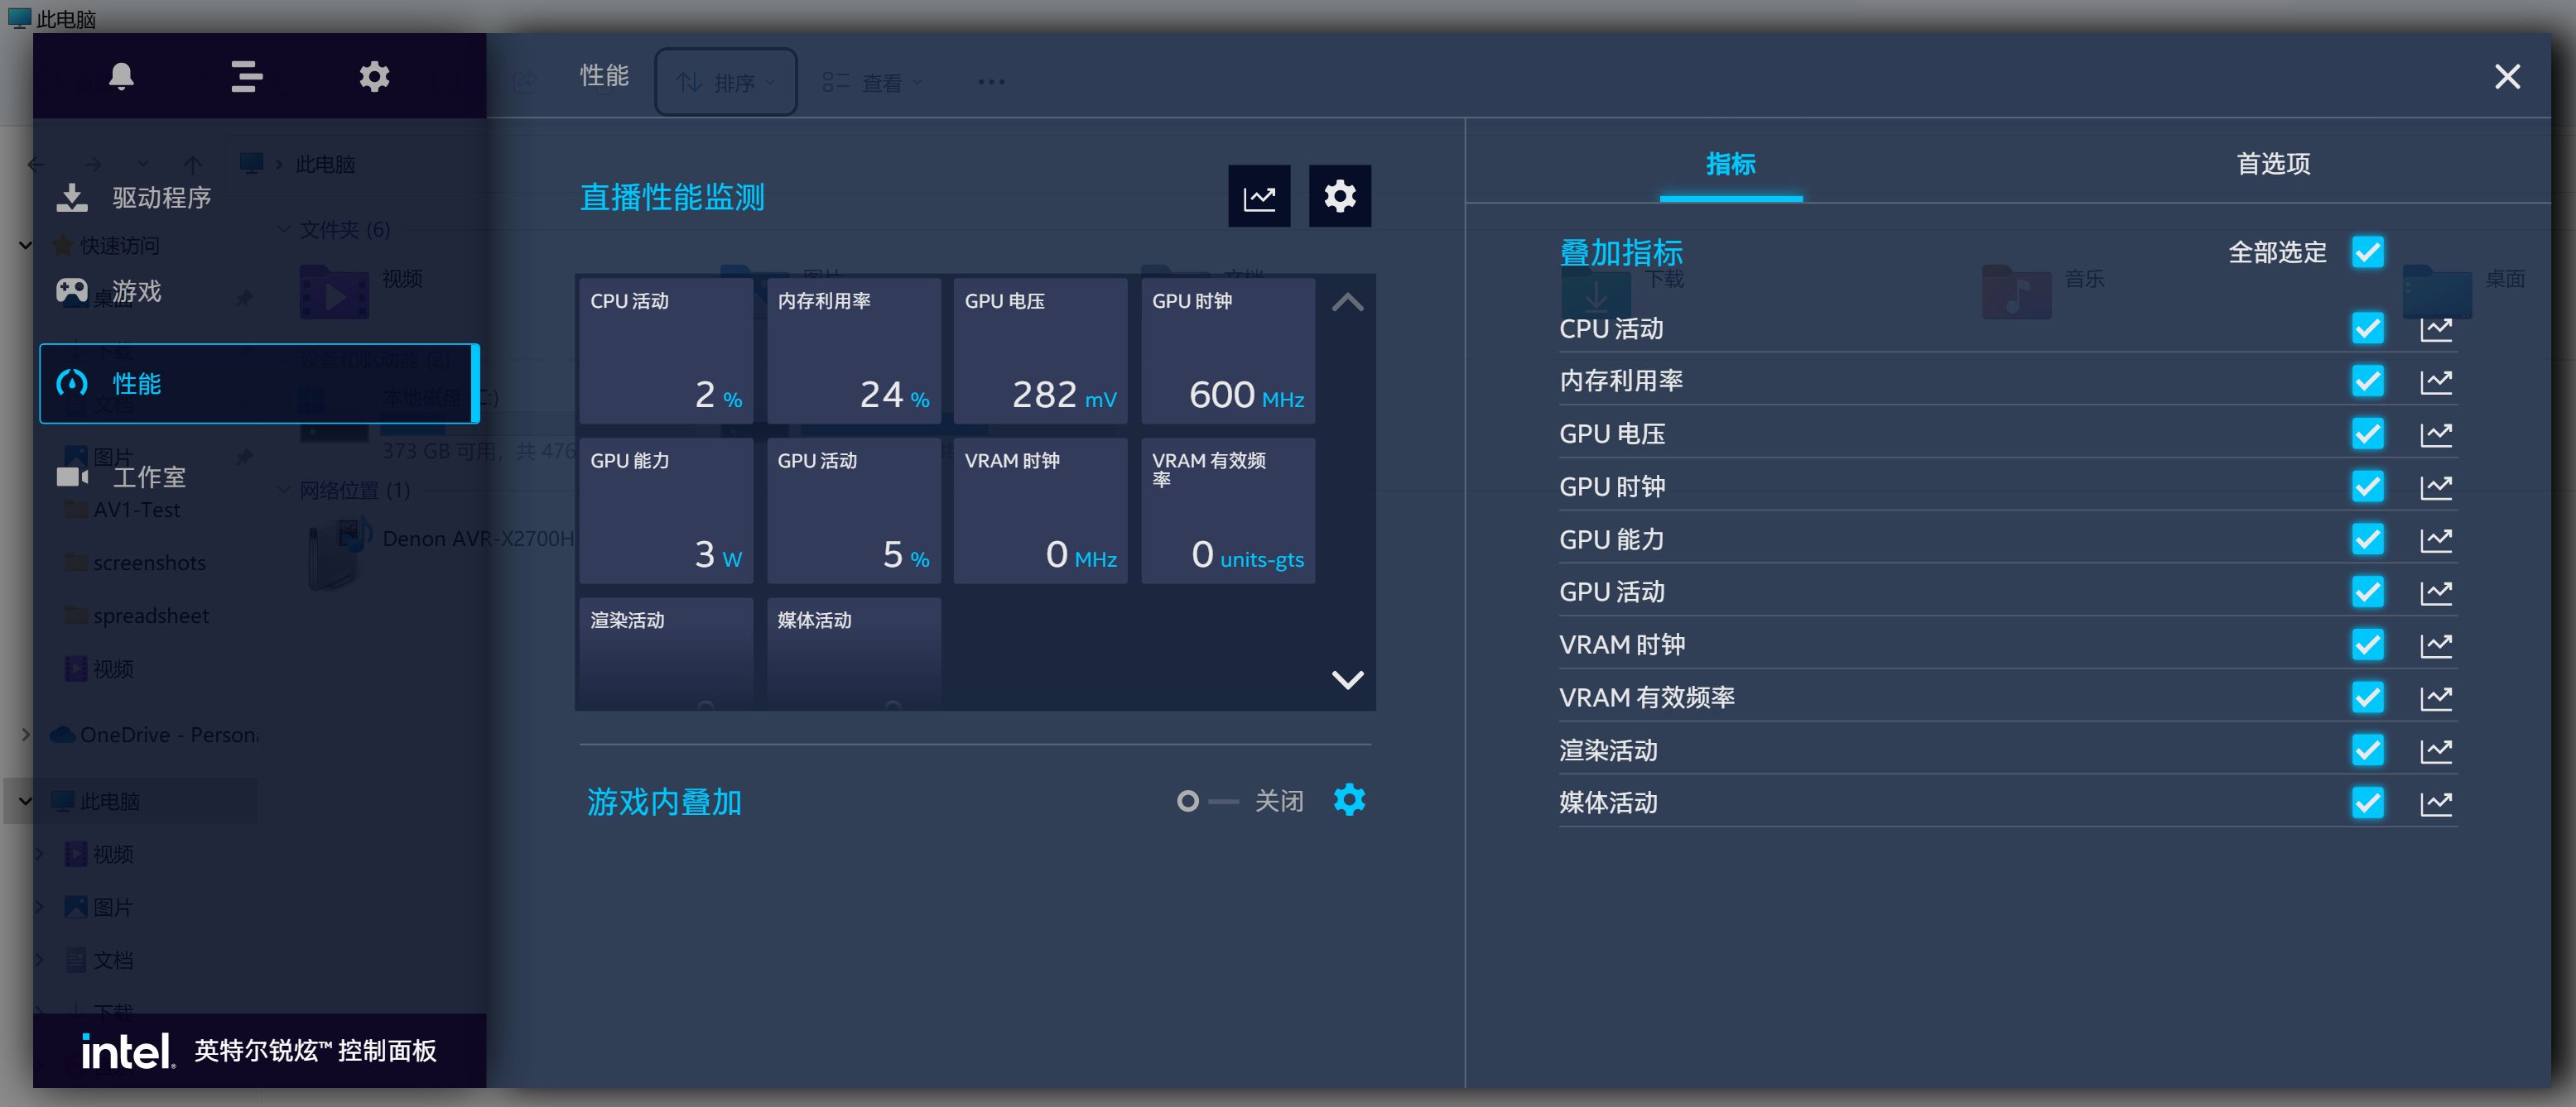The width and height of the screenshot is (2576, 1107).
Task: Select the GPU 活动 5% tile
Action: 854,510
